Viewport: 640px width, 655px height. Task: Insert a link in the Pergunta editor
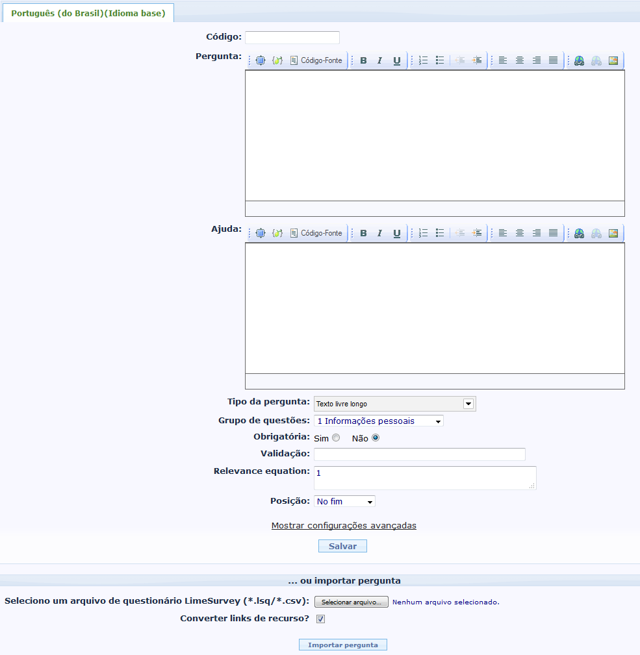(579, 60)
